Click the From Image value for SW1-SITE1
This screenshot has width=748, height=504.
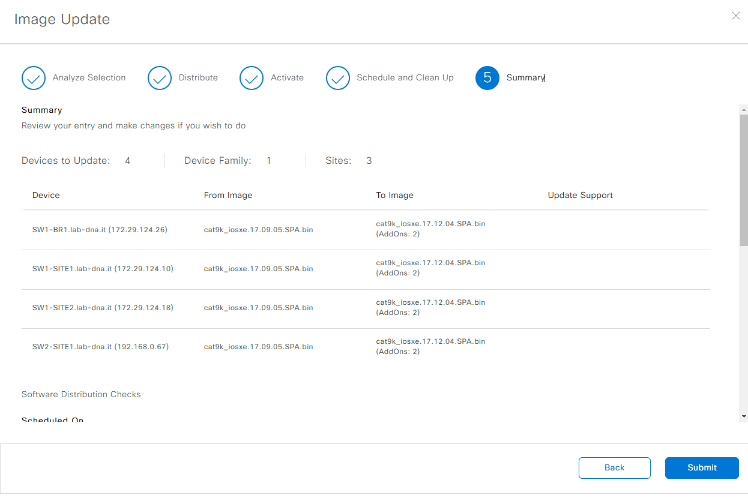click(x=259, y=269)
